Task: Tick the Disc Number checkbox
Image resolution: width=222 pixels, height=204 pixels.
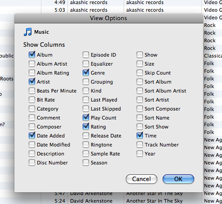Action: coord(32,163)
